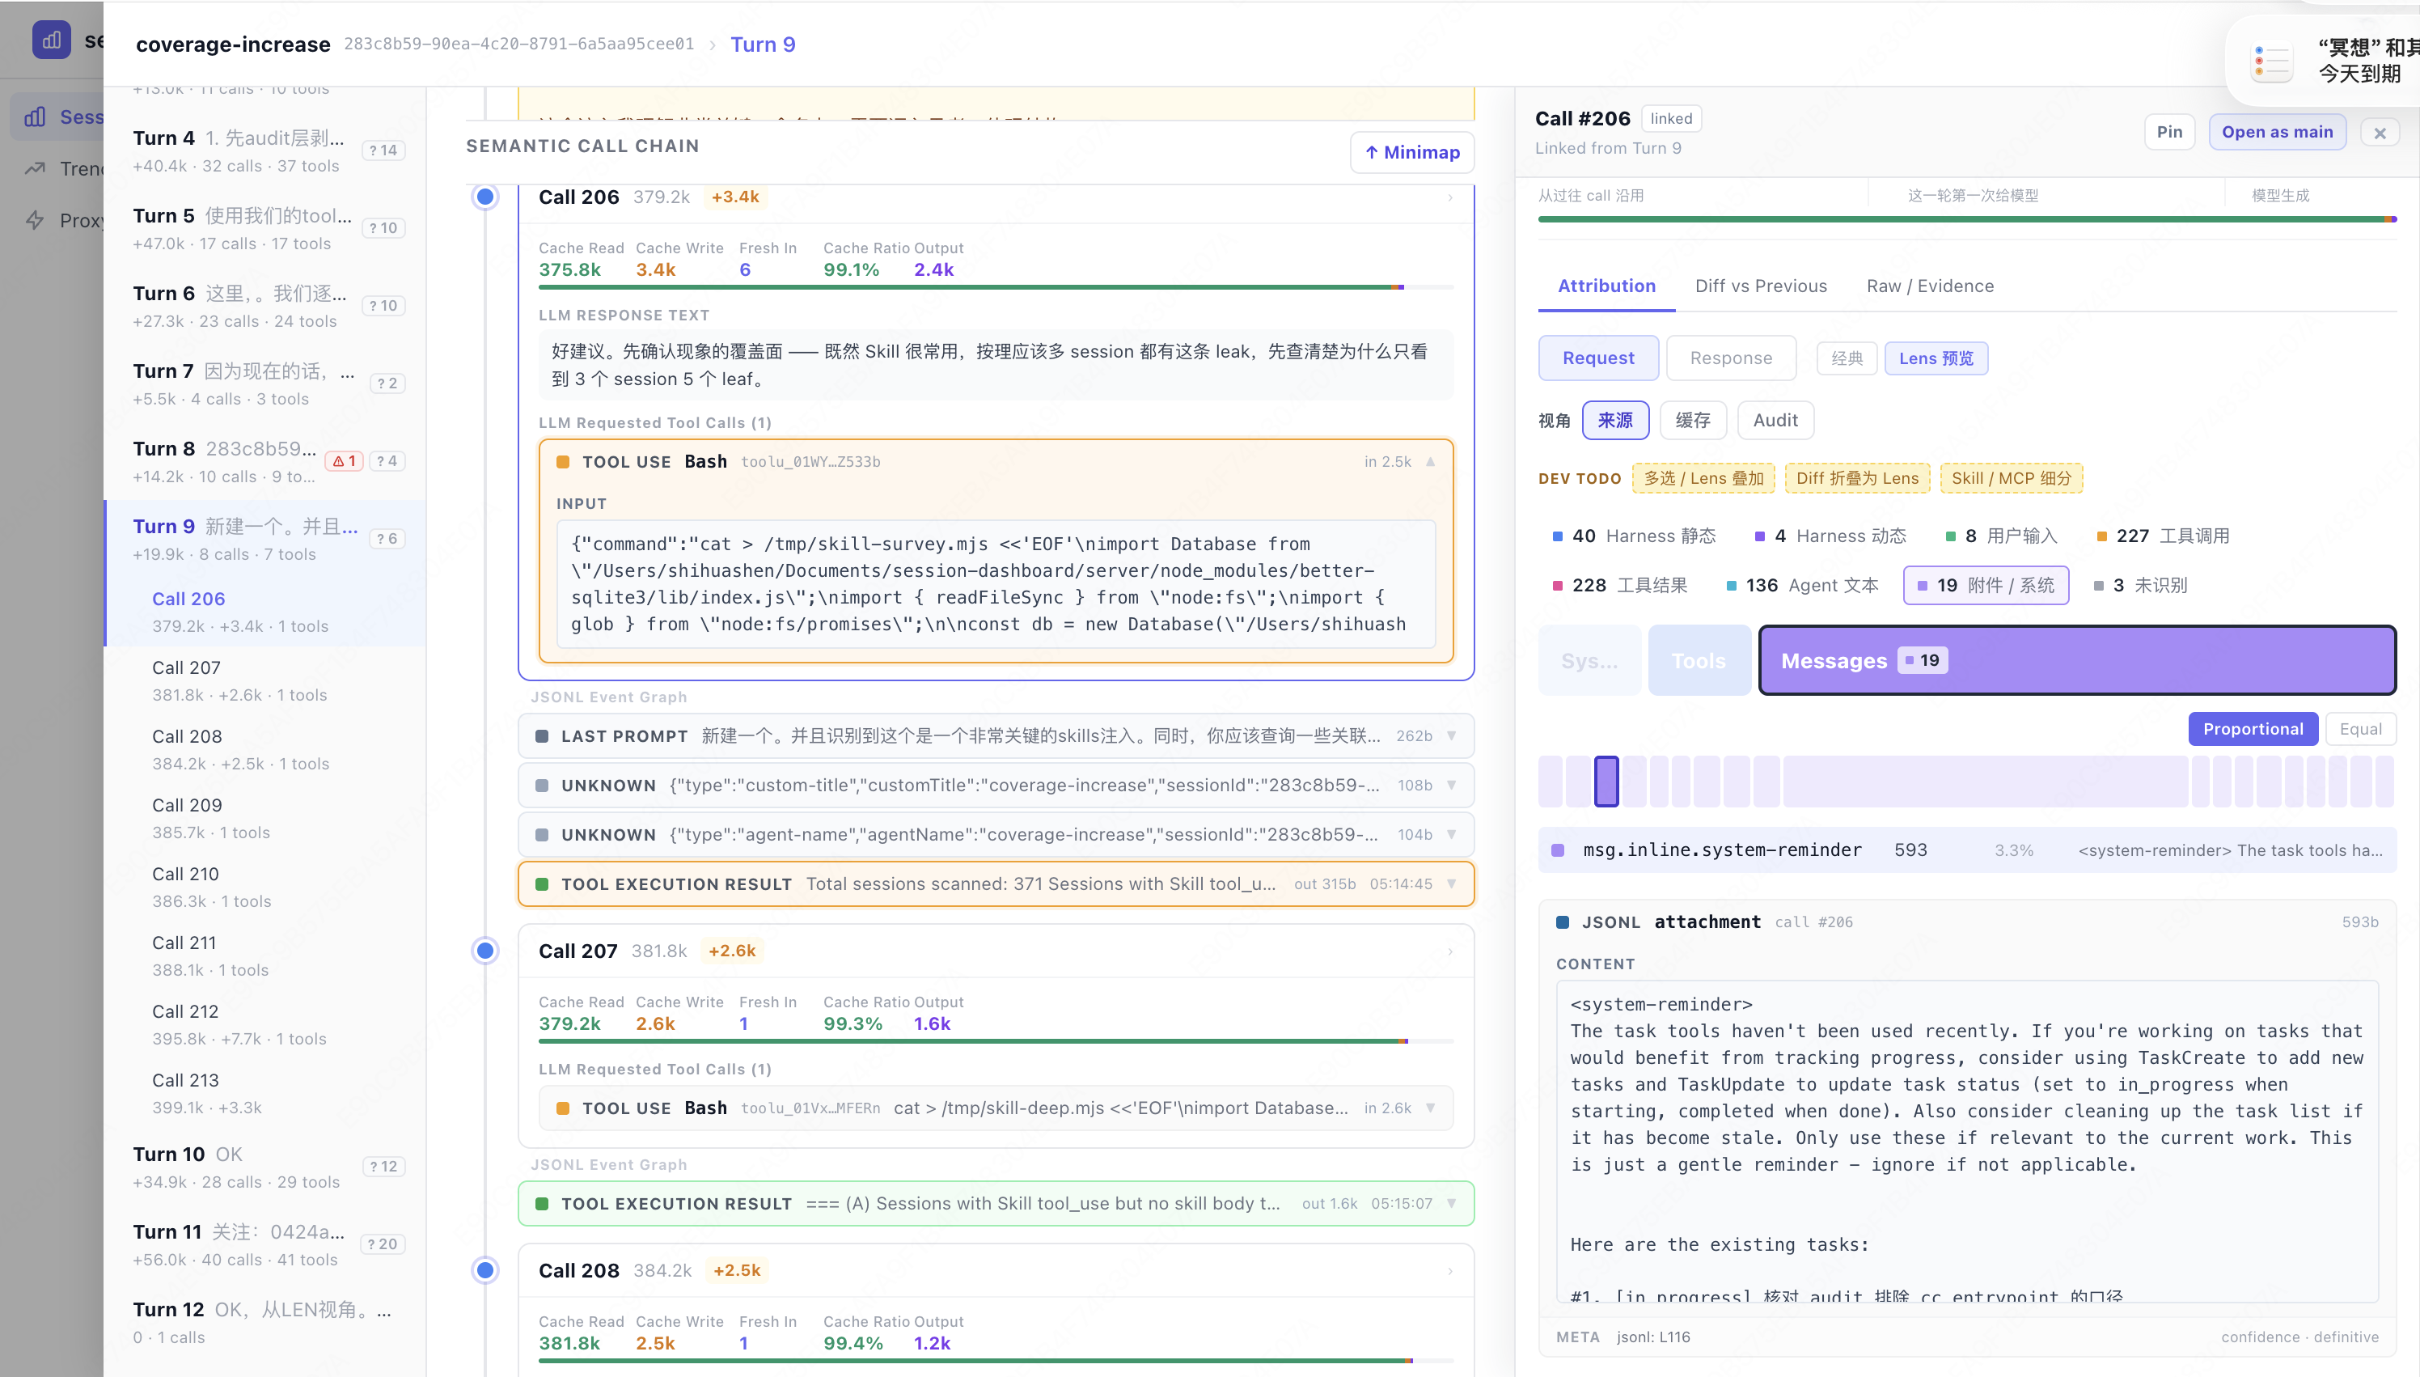The image size is (2420, 1377).
Task: Click Open as main
Action: tap(2278, 133)
